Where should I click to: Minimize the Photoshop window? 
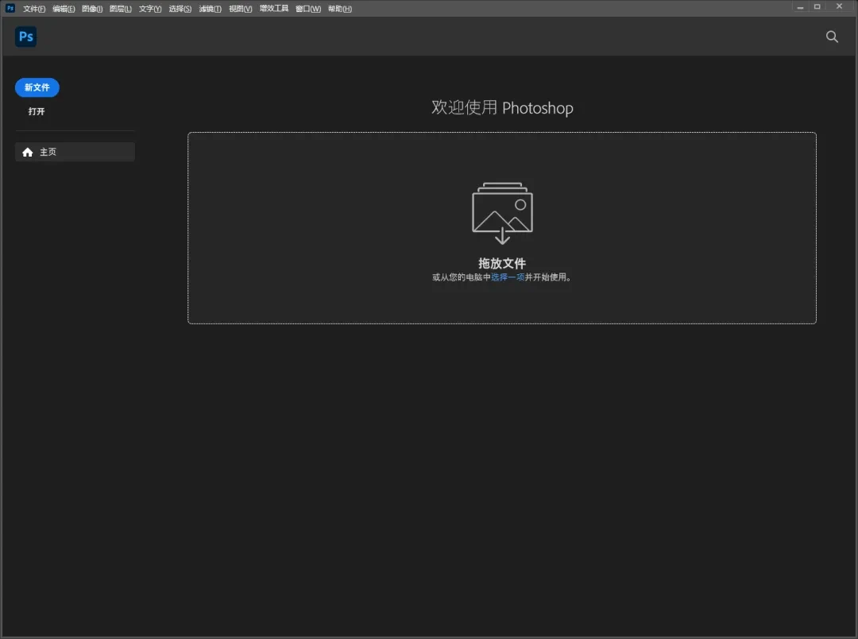(x=800, y=7)
